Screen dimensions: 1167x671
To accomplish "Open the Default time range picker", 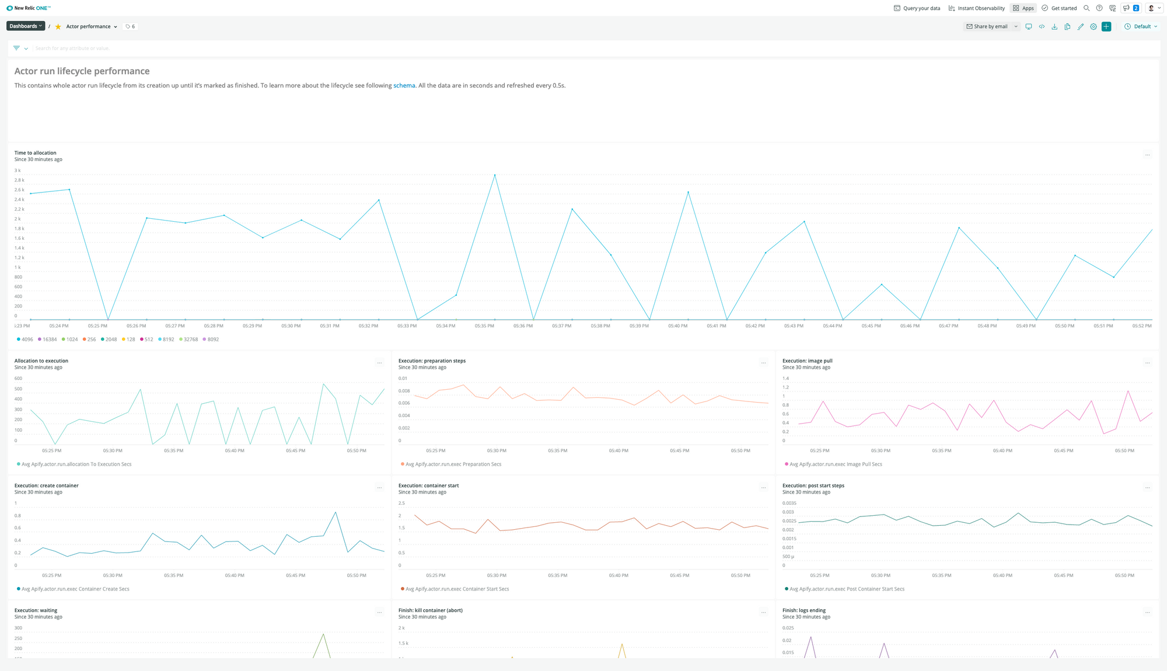I will click(x=1141, y=26).
